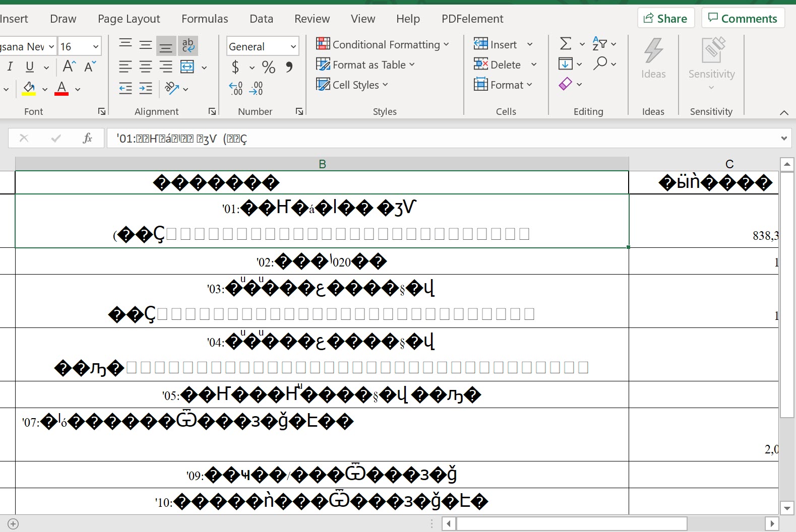Toggle bottom align
796x532 pixels.
click(166, 46)
